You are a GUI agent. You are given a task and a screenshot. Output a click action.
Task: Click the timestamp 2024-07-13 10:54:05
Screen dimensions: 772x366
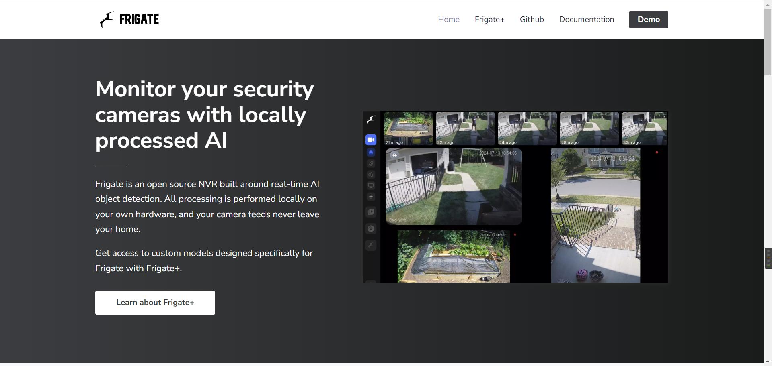[498, 153]
